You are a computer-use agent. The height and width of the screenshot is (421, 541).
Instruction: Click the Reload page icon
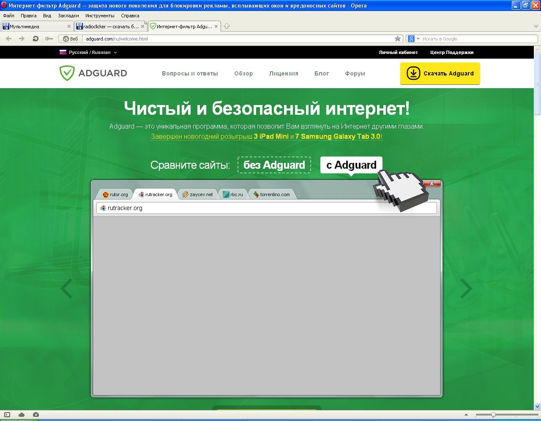click(36, 39)
